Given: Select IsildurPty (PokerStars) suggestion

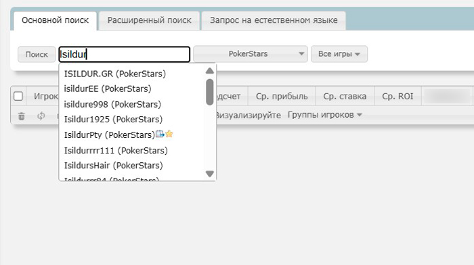Looking at the screenshot, I should pyautogui.click(x=110, y=135).
